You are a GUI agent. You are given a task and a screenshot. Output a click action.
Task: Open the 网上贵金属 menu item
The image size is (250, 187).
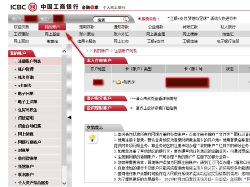[155, 34]
